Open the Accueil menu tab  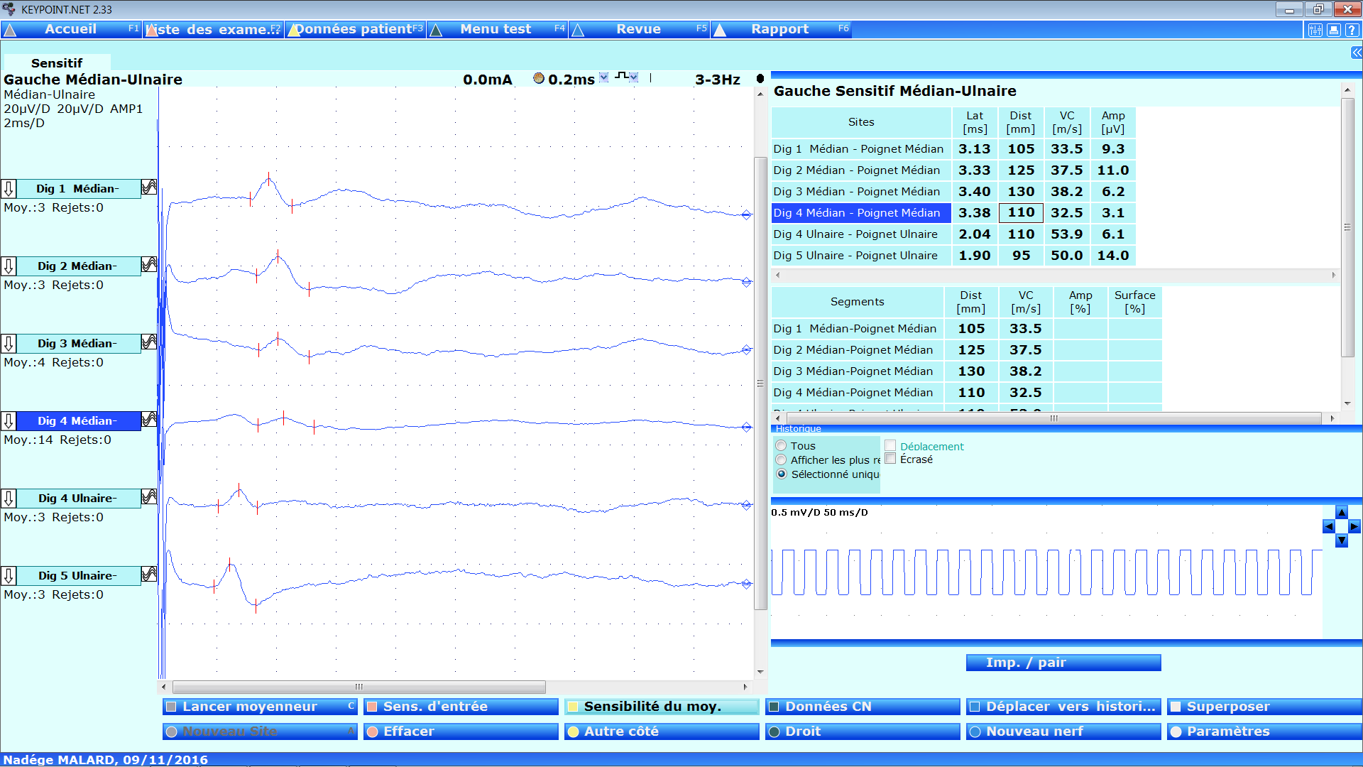coord(71,29)
